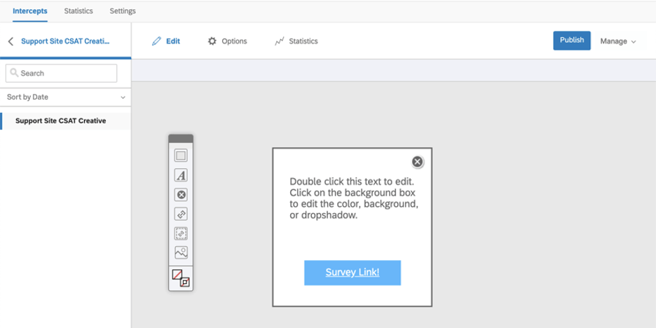Click the Publish button
The image size is (656, 328).
[572, 40]
